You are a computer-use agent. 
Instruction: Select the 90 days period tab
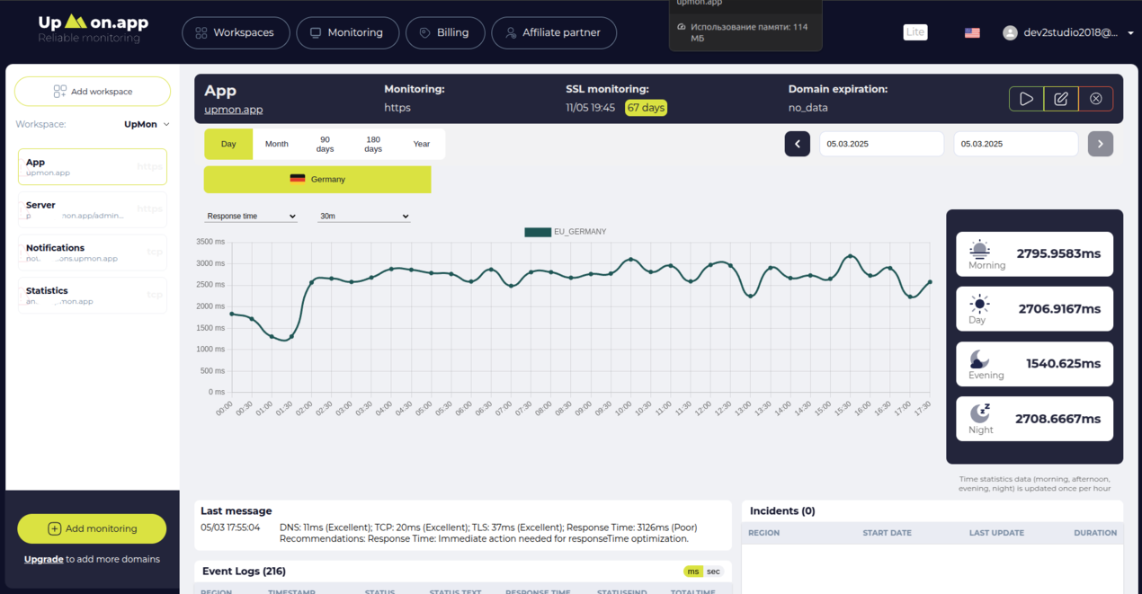point(325,144)
